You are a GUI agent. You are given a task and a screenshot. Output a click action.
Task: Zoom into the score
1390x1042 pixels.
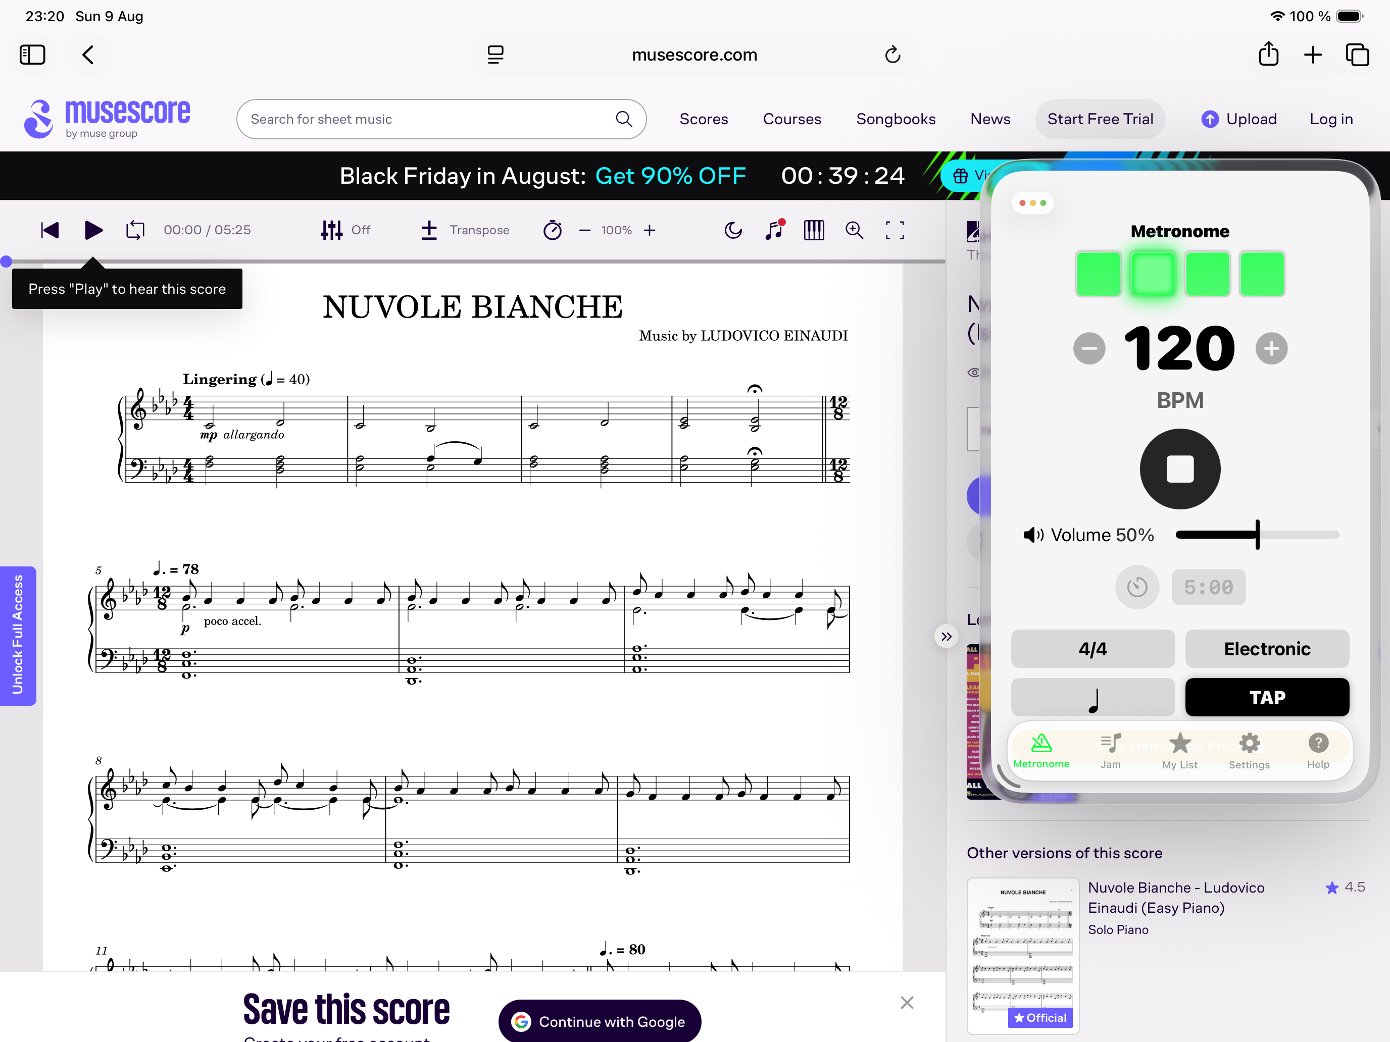(x=854, y=230)
